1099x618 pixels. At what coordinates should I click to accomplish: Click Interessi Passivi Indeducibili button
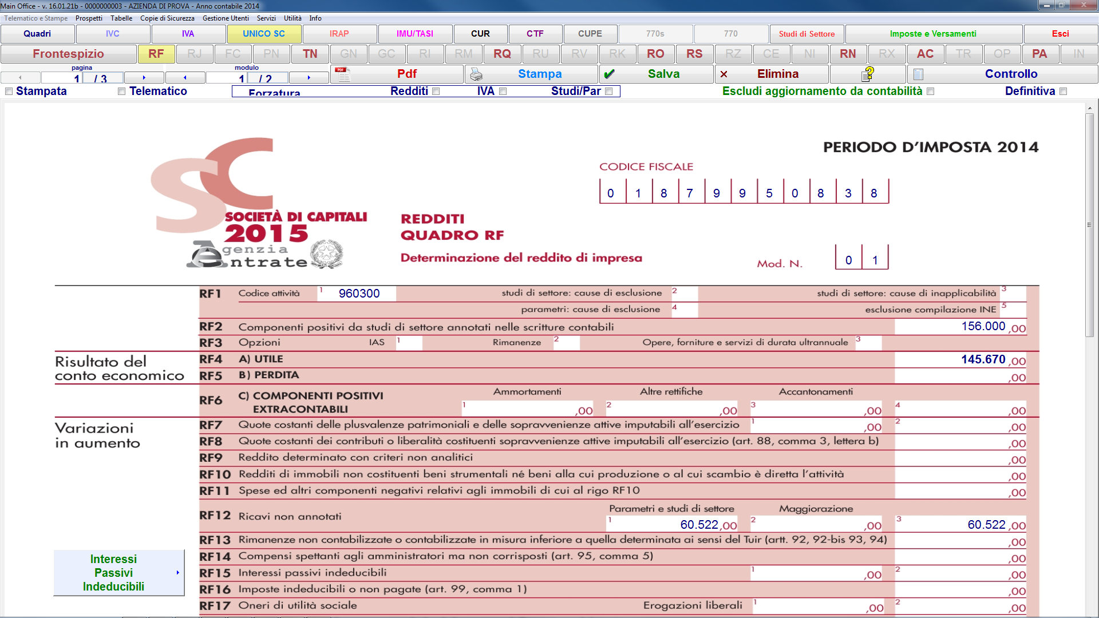[x=119, y=573]
